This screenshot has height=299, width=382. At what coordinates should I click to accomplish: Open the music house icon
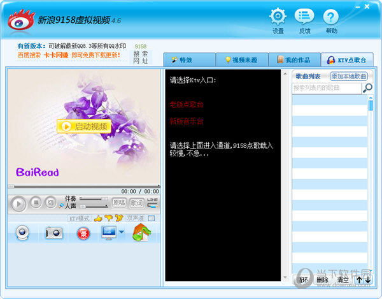[141, 233]
